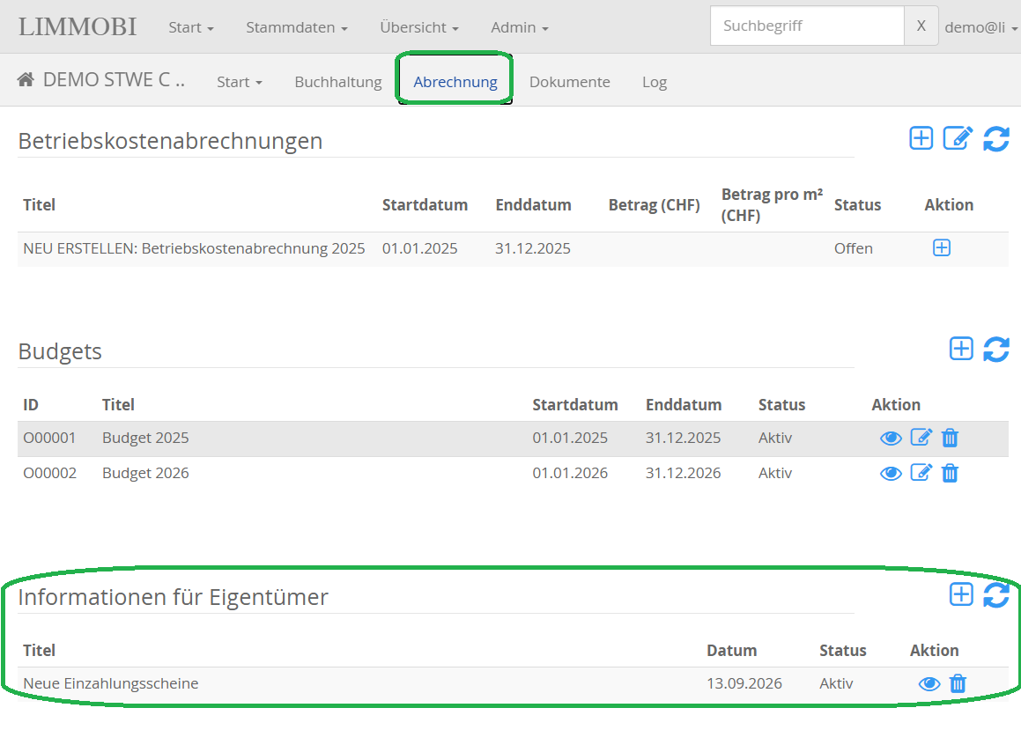The height and width of the screenshot is (730, 1021).
Task: Clear search with the X button
Action: click(921, 26)
